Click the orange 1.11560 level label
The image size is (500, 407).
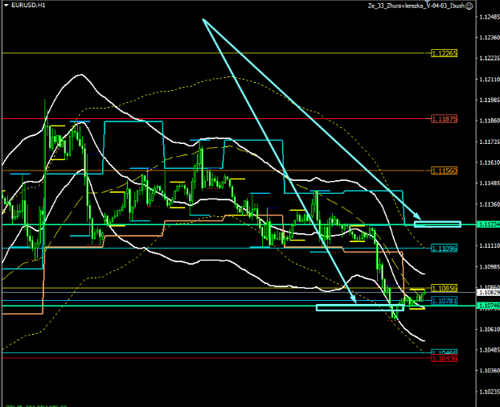point(444,171)
